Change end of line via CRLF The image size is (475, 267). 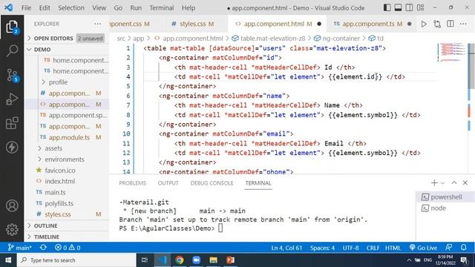tap(373, 248)
